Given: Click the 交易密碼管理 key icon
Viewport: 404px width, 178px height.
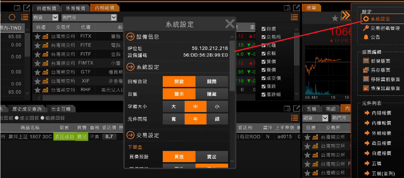Looking at the screenshot, I should pos(366,28).
